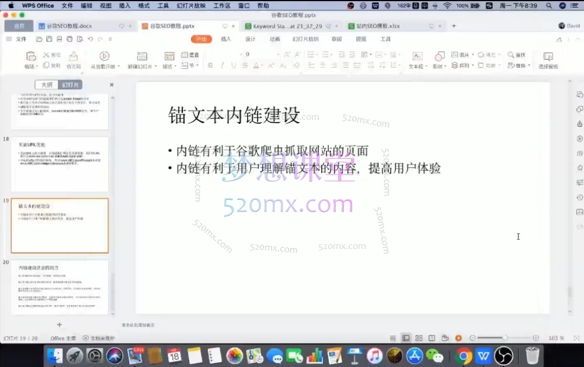Click the center align paragraph icon
The height and width of the screenshot is (367, 584).
323,65
